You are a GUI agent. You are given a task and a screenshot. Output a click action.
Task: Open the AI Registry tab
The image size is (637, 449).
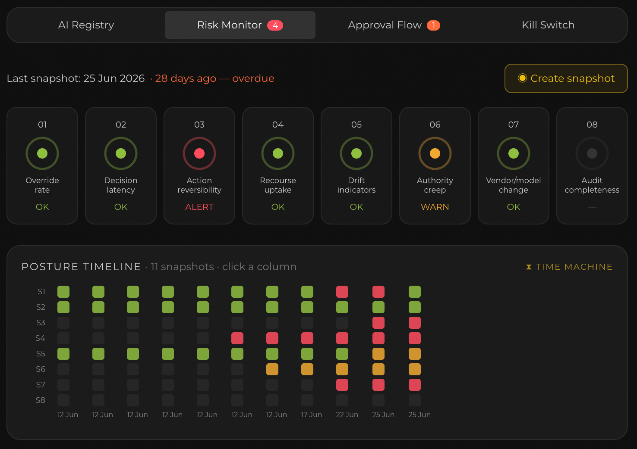[x=86, y=25]
